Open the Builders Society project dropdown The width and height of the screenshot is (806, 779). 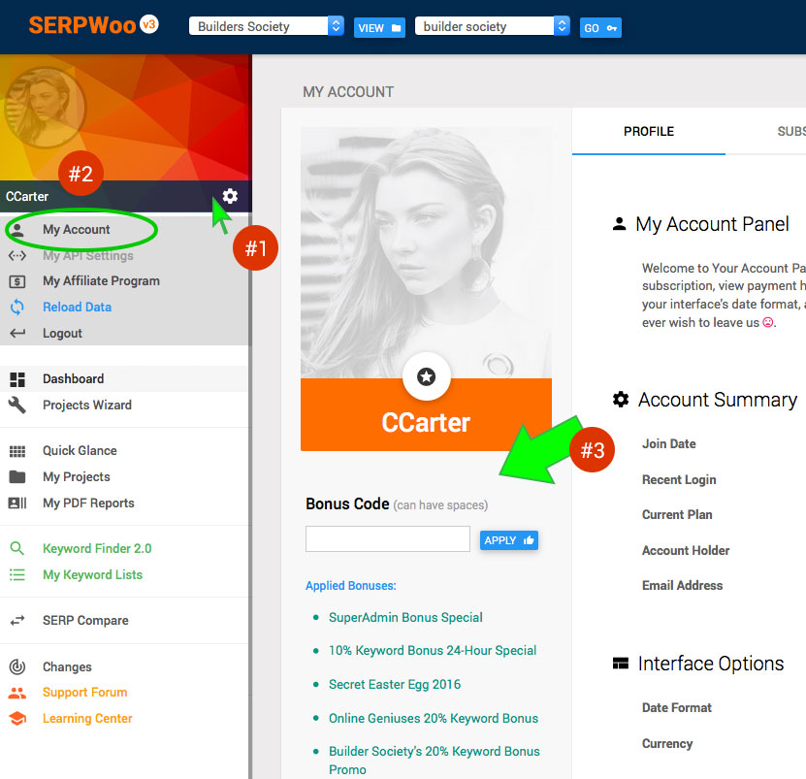point(267,26)
